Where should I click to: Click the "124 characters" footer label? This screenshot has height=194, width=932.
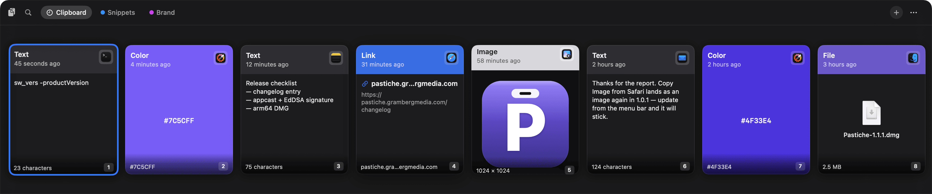click(x=611, y=167)
